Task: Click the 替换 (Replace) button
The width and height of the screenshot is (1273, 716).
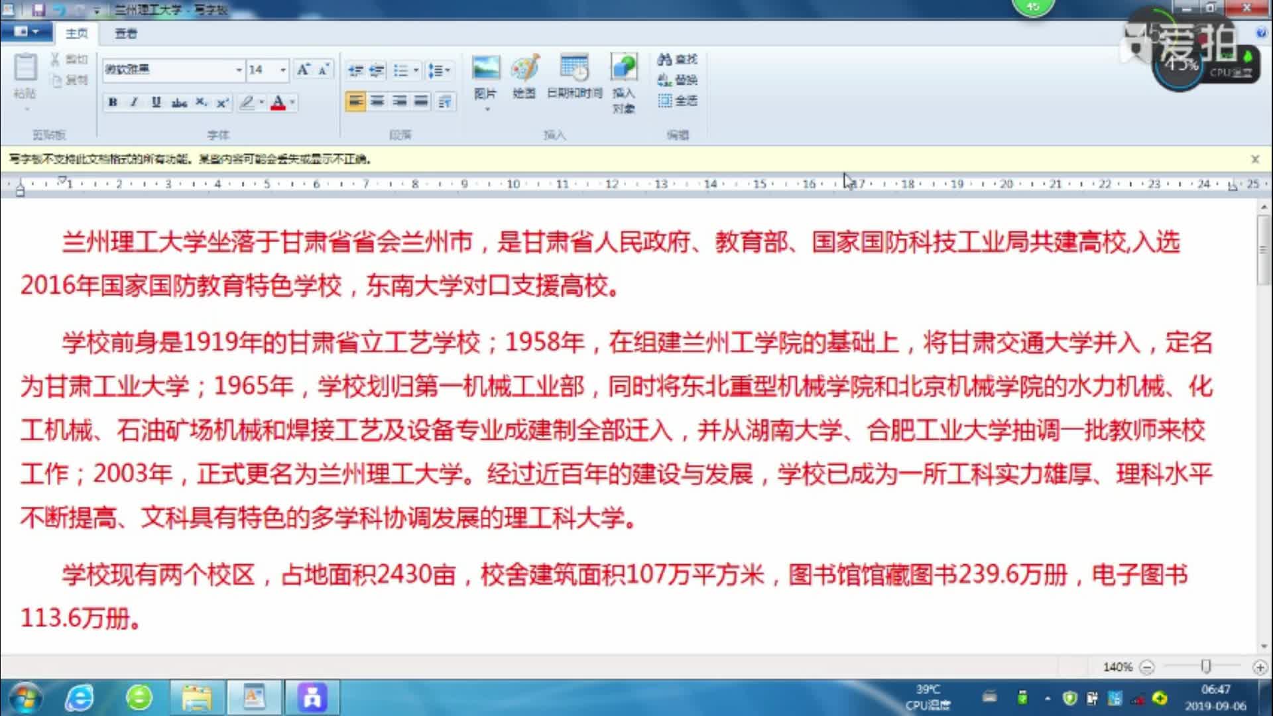Action: point(678,80)
